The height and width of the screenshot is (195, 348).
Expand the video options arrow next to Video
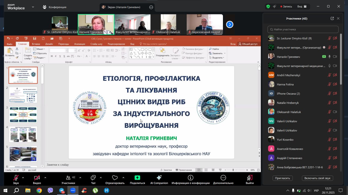tap(45, 178)
